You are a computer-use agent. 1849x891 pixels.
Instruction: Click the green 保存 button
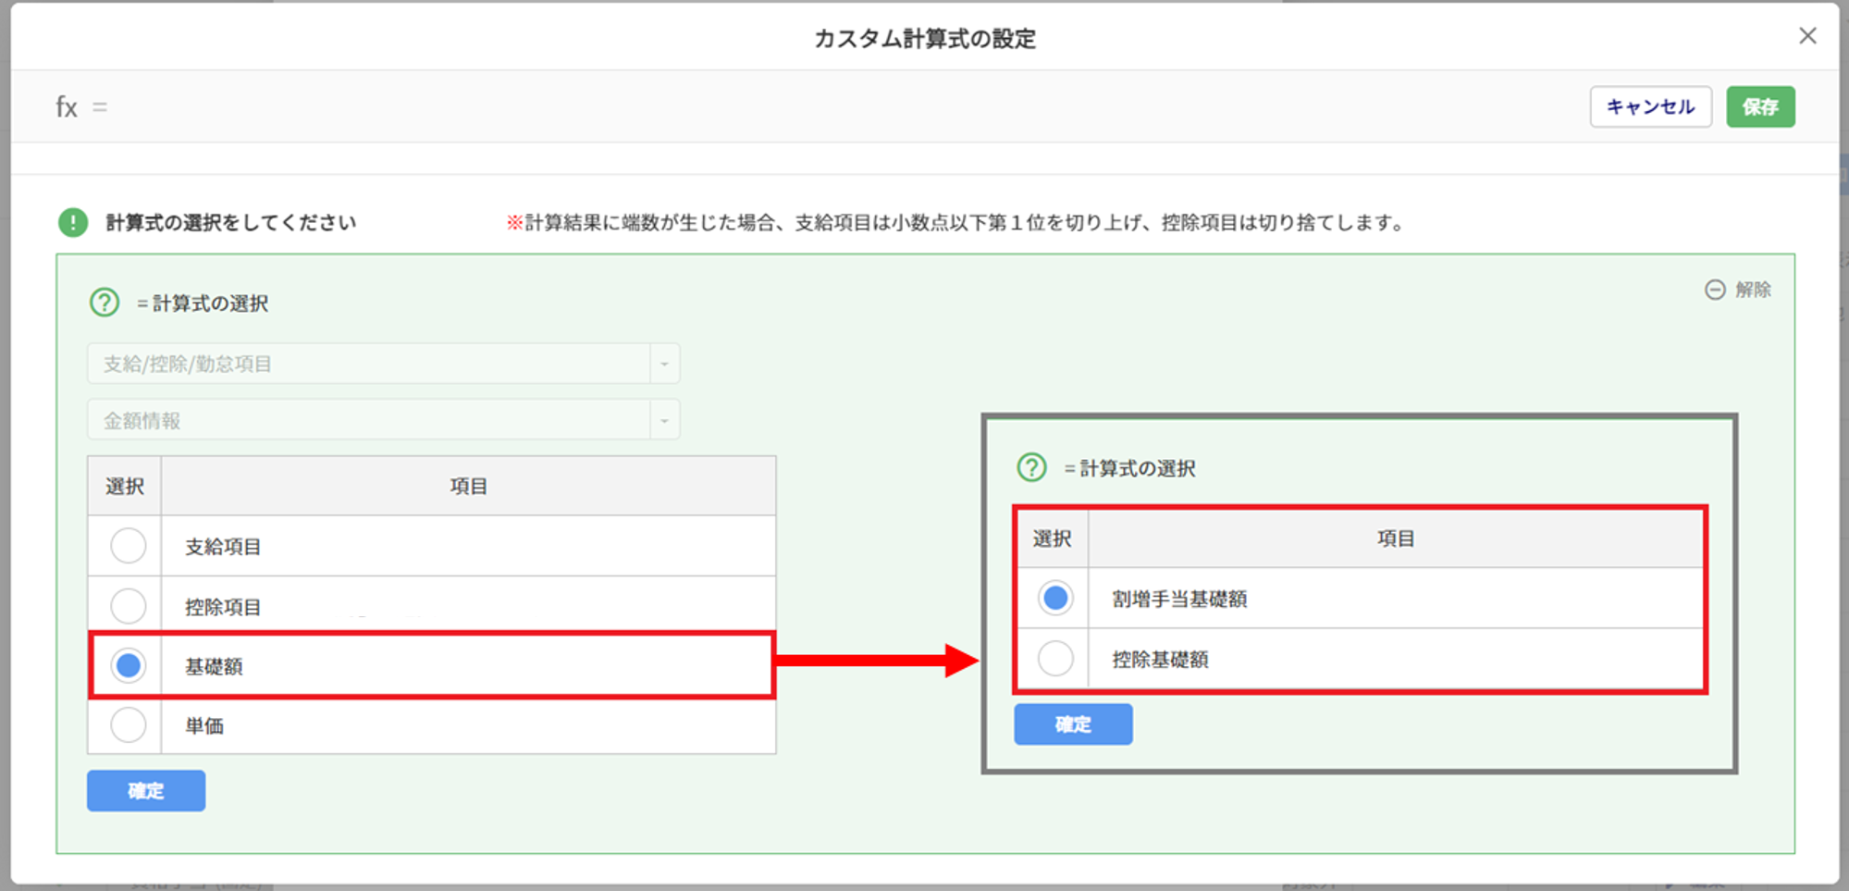[x=1760, y=106]
